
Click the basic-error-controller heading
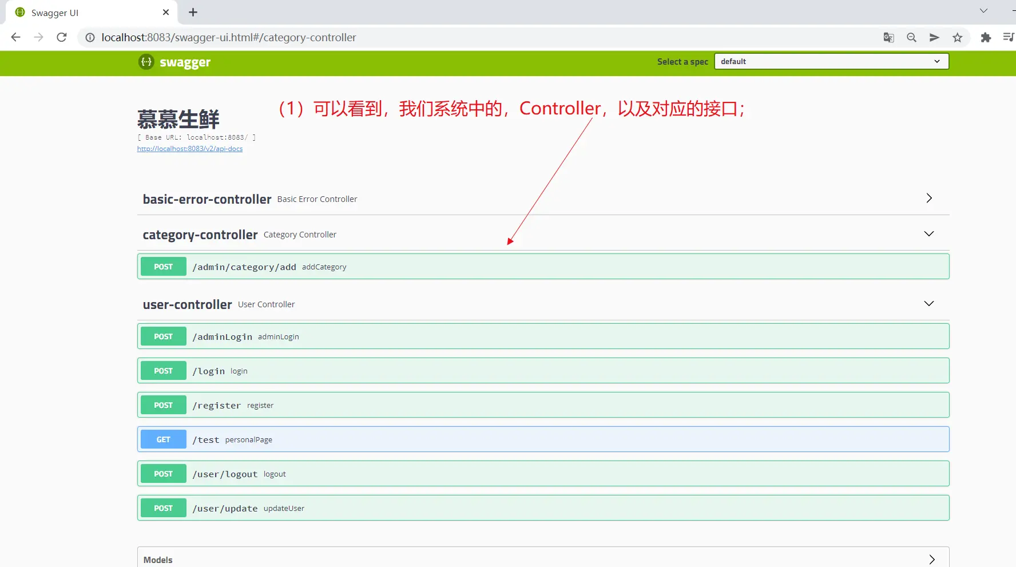click(207, 199)
